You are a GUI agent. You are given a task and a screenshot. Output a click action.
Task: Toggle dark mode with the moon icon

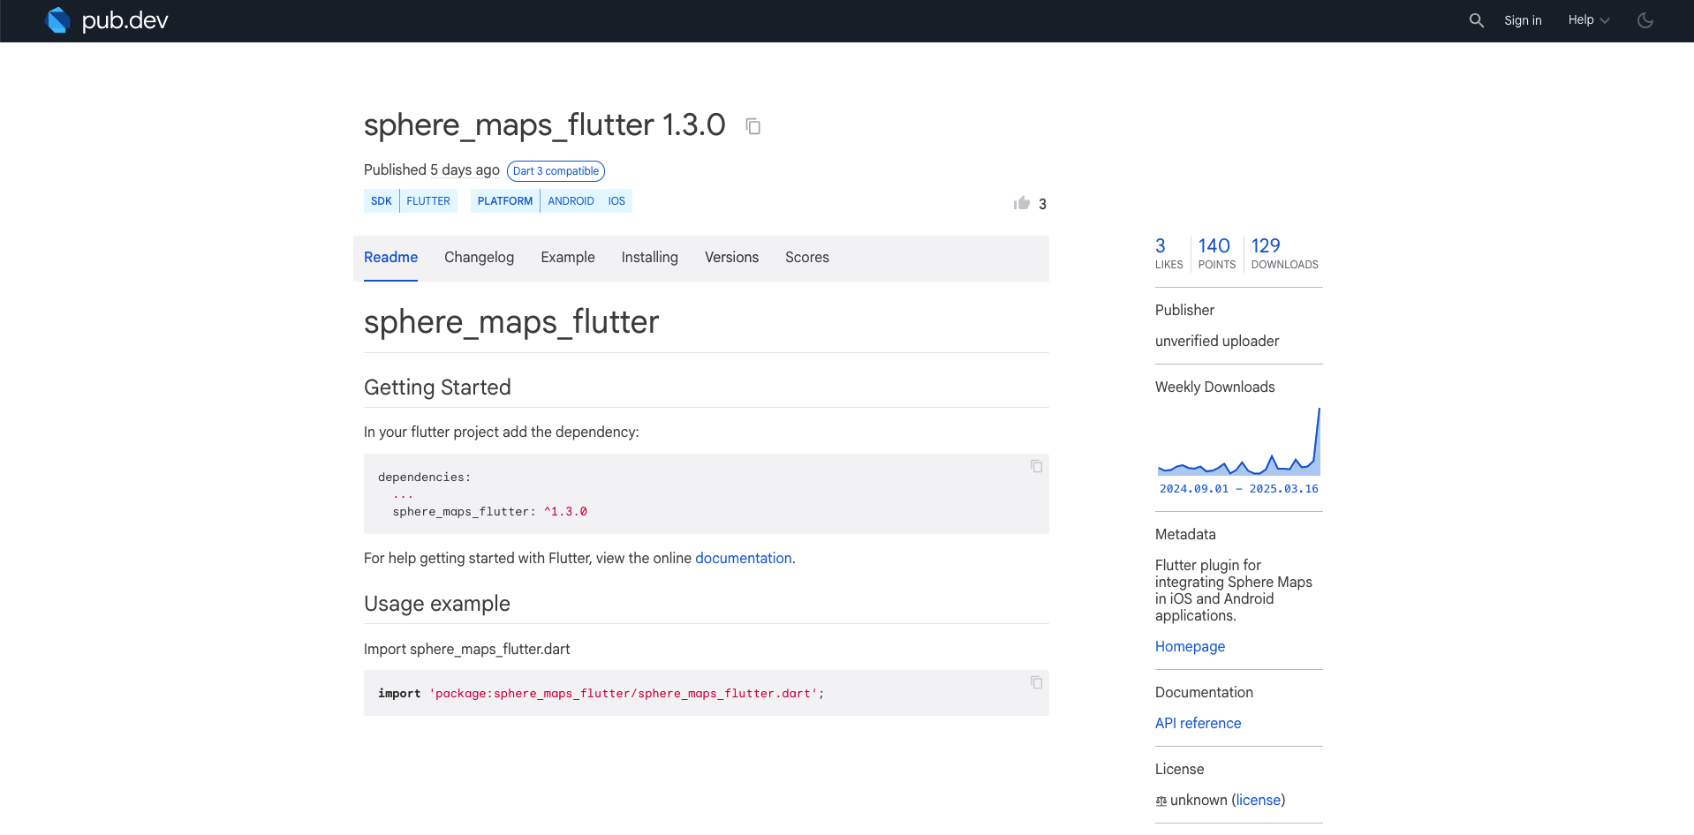[x=1645, y=19]
